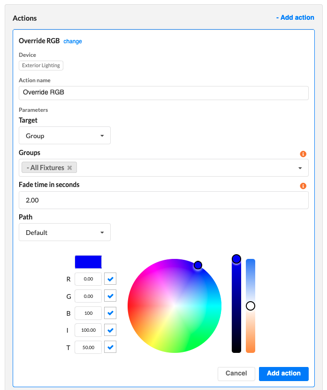
Task: Toggle the R channel checkbox
Action: [x=110, y=279]
